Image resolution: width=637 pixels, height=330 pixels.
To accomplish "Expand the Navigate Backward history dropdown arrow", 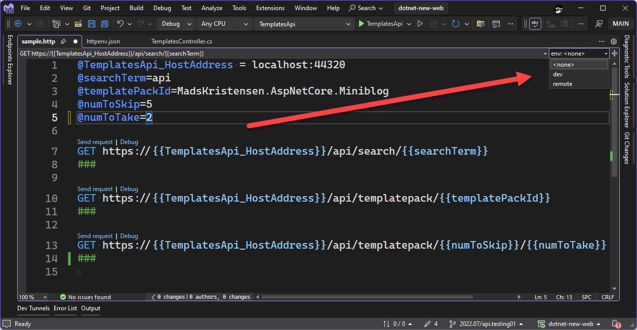I will click(29, 24).
